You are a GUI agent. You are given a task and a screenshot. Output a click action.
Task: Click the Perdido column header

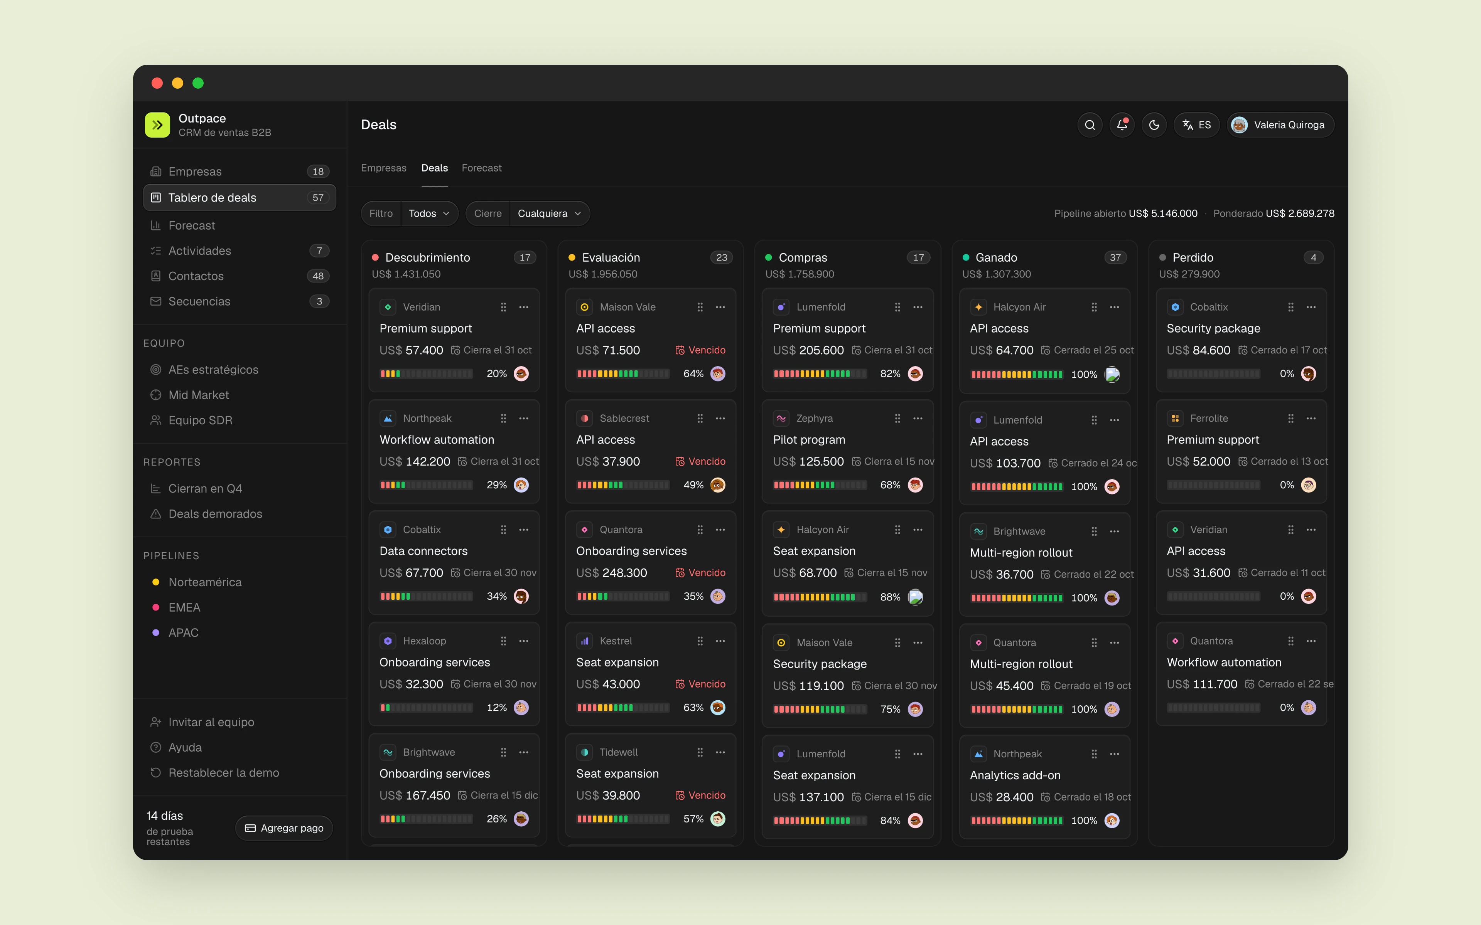(x=1240, y=265)
